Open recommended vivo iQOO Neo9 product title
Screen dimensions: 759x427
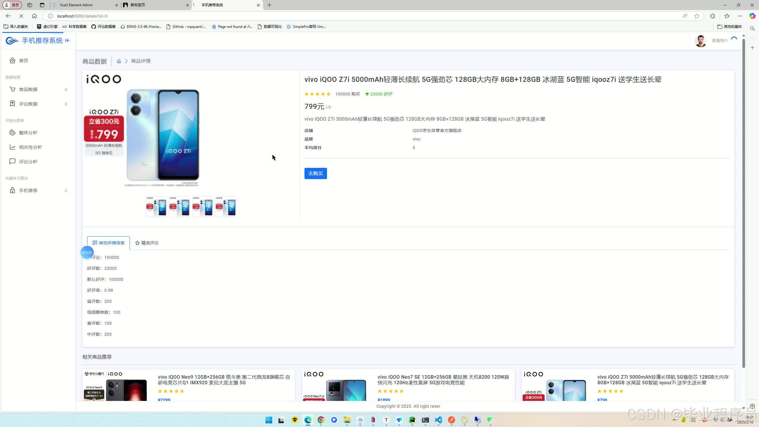[224, 380]
